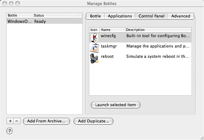204x140 pixels.
Task: Sort by the Bottle column header
Action: (x=19, y=15)
